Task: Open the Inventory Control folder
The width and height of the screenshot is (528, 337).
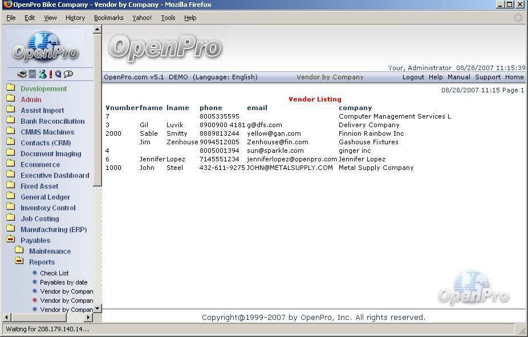Action: click(48, 208)
